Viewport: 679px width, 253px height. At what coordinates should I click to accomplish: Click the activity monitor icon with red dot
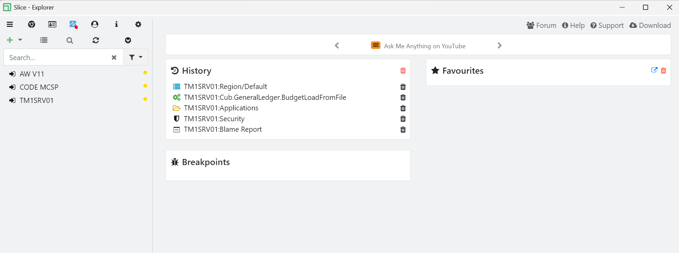pos(73,24)
